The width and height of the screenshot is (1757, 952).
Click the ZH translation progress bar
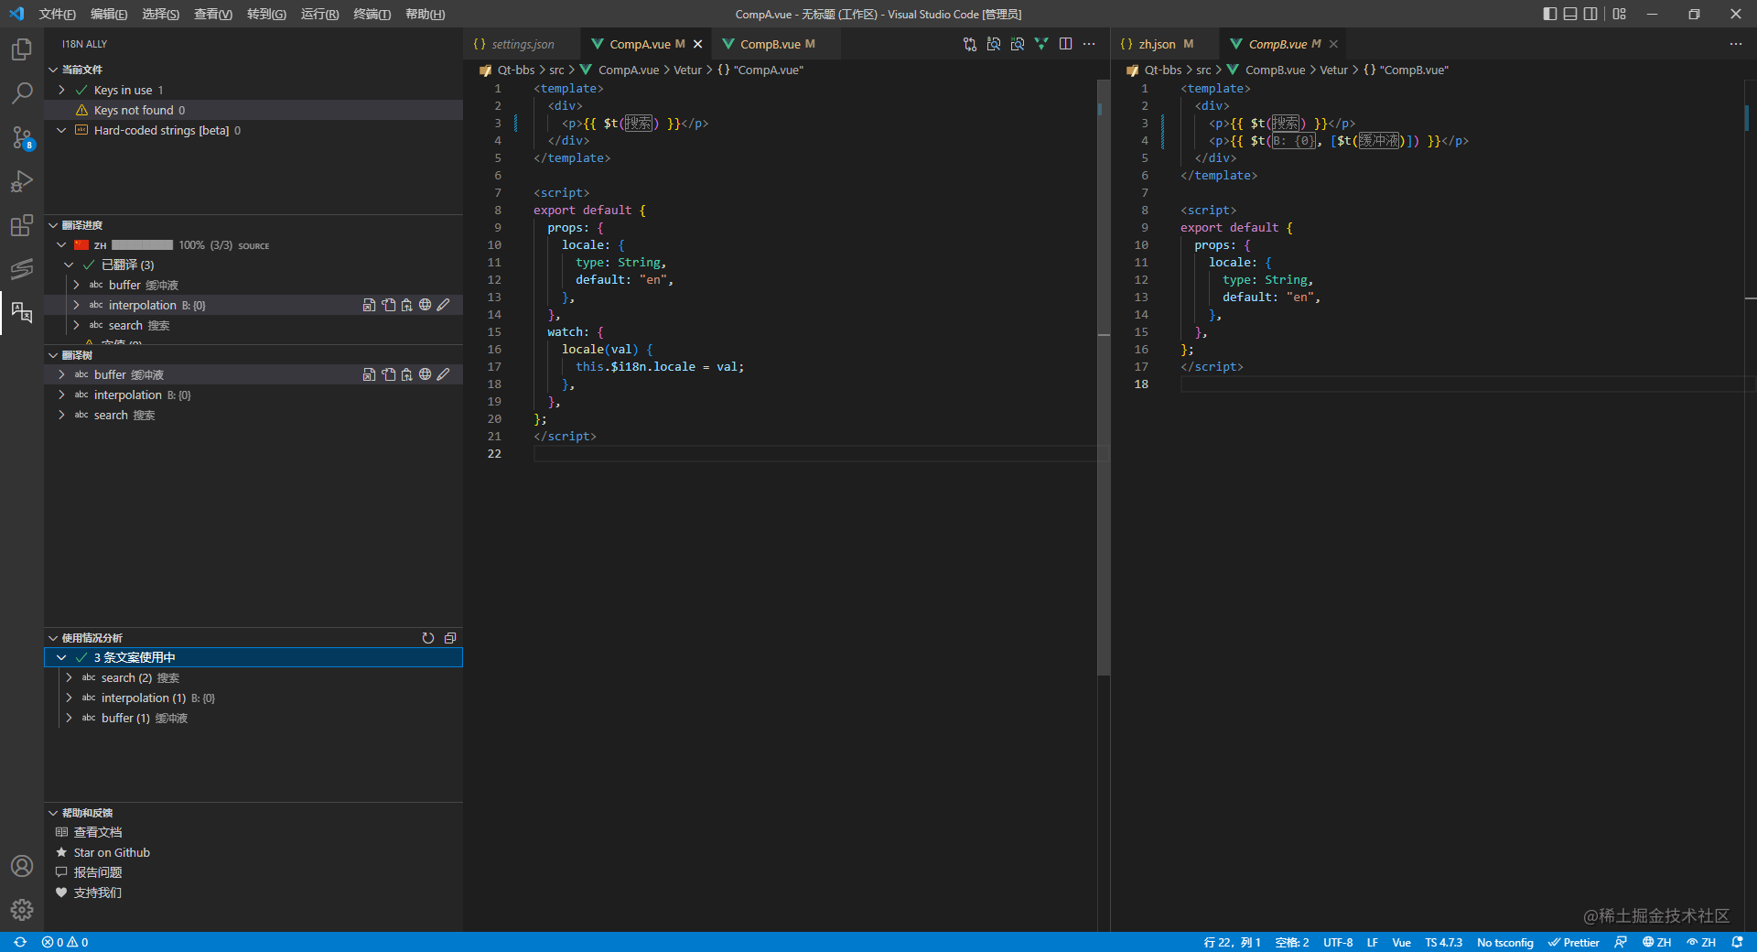144,244
